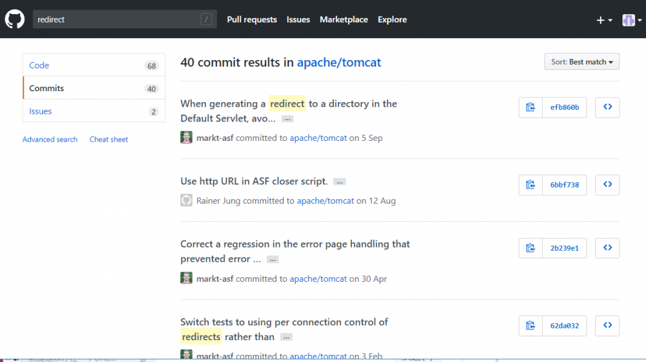Copy the full SHA for commit 62da032
This screenshot has width=646, height=362.
[x=530, y=326]
